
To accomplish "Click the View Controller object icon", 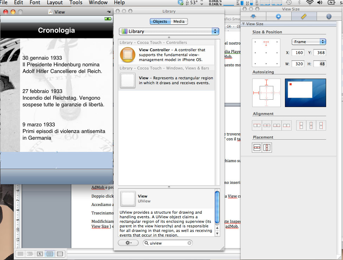I will pyautogui.click(x=127, y=55).
